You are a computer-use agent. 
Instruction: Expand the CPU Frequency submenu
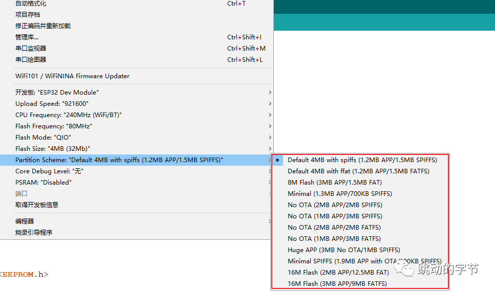pos(136,115)
